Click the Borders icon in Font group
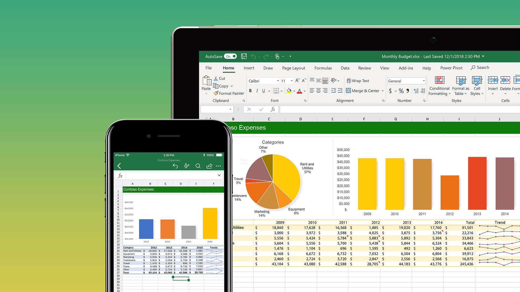 (277, 91)
